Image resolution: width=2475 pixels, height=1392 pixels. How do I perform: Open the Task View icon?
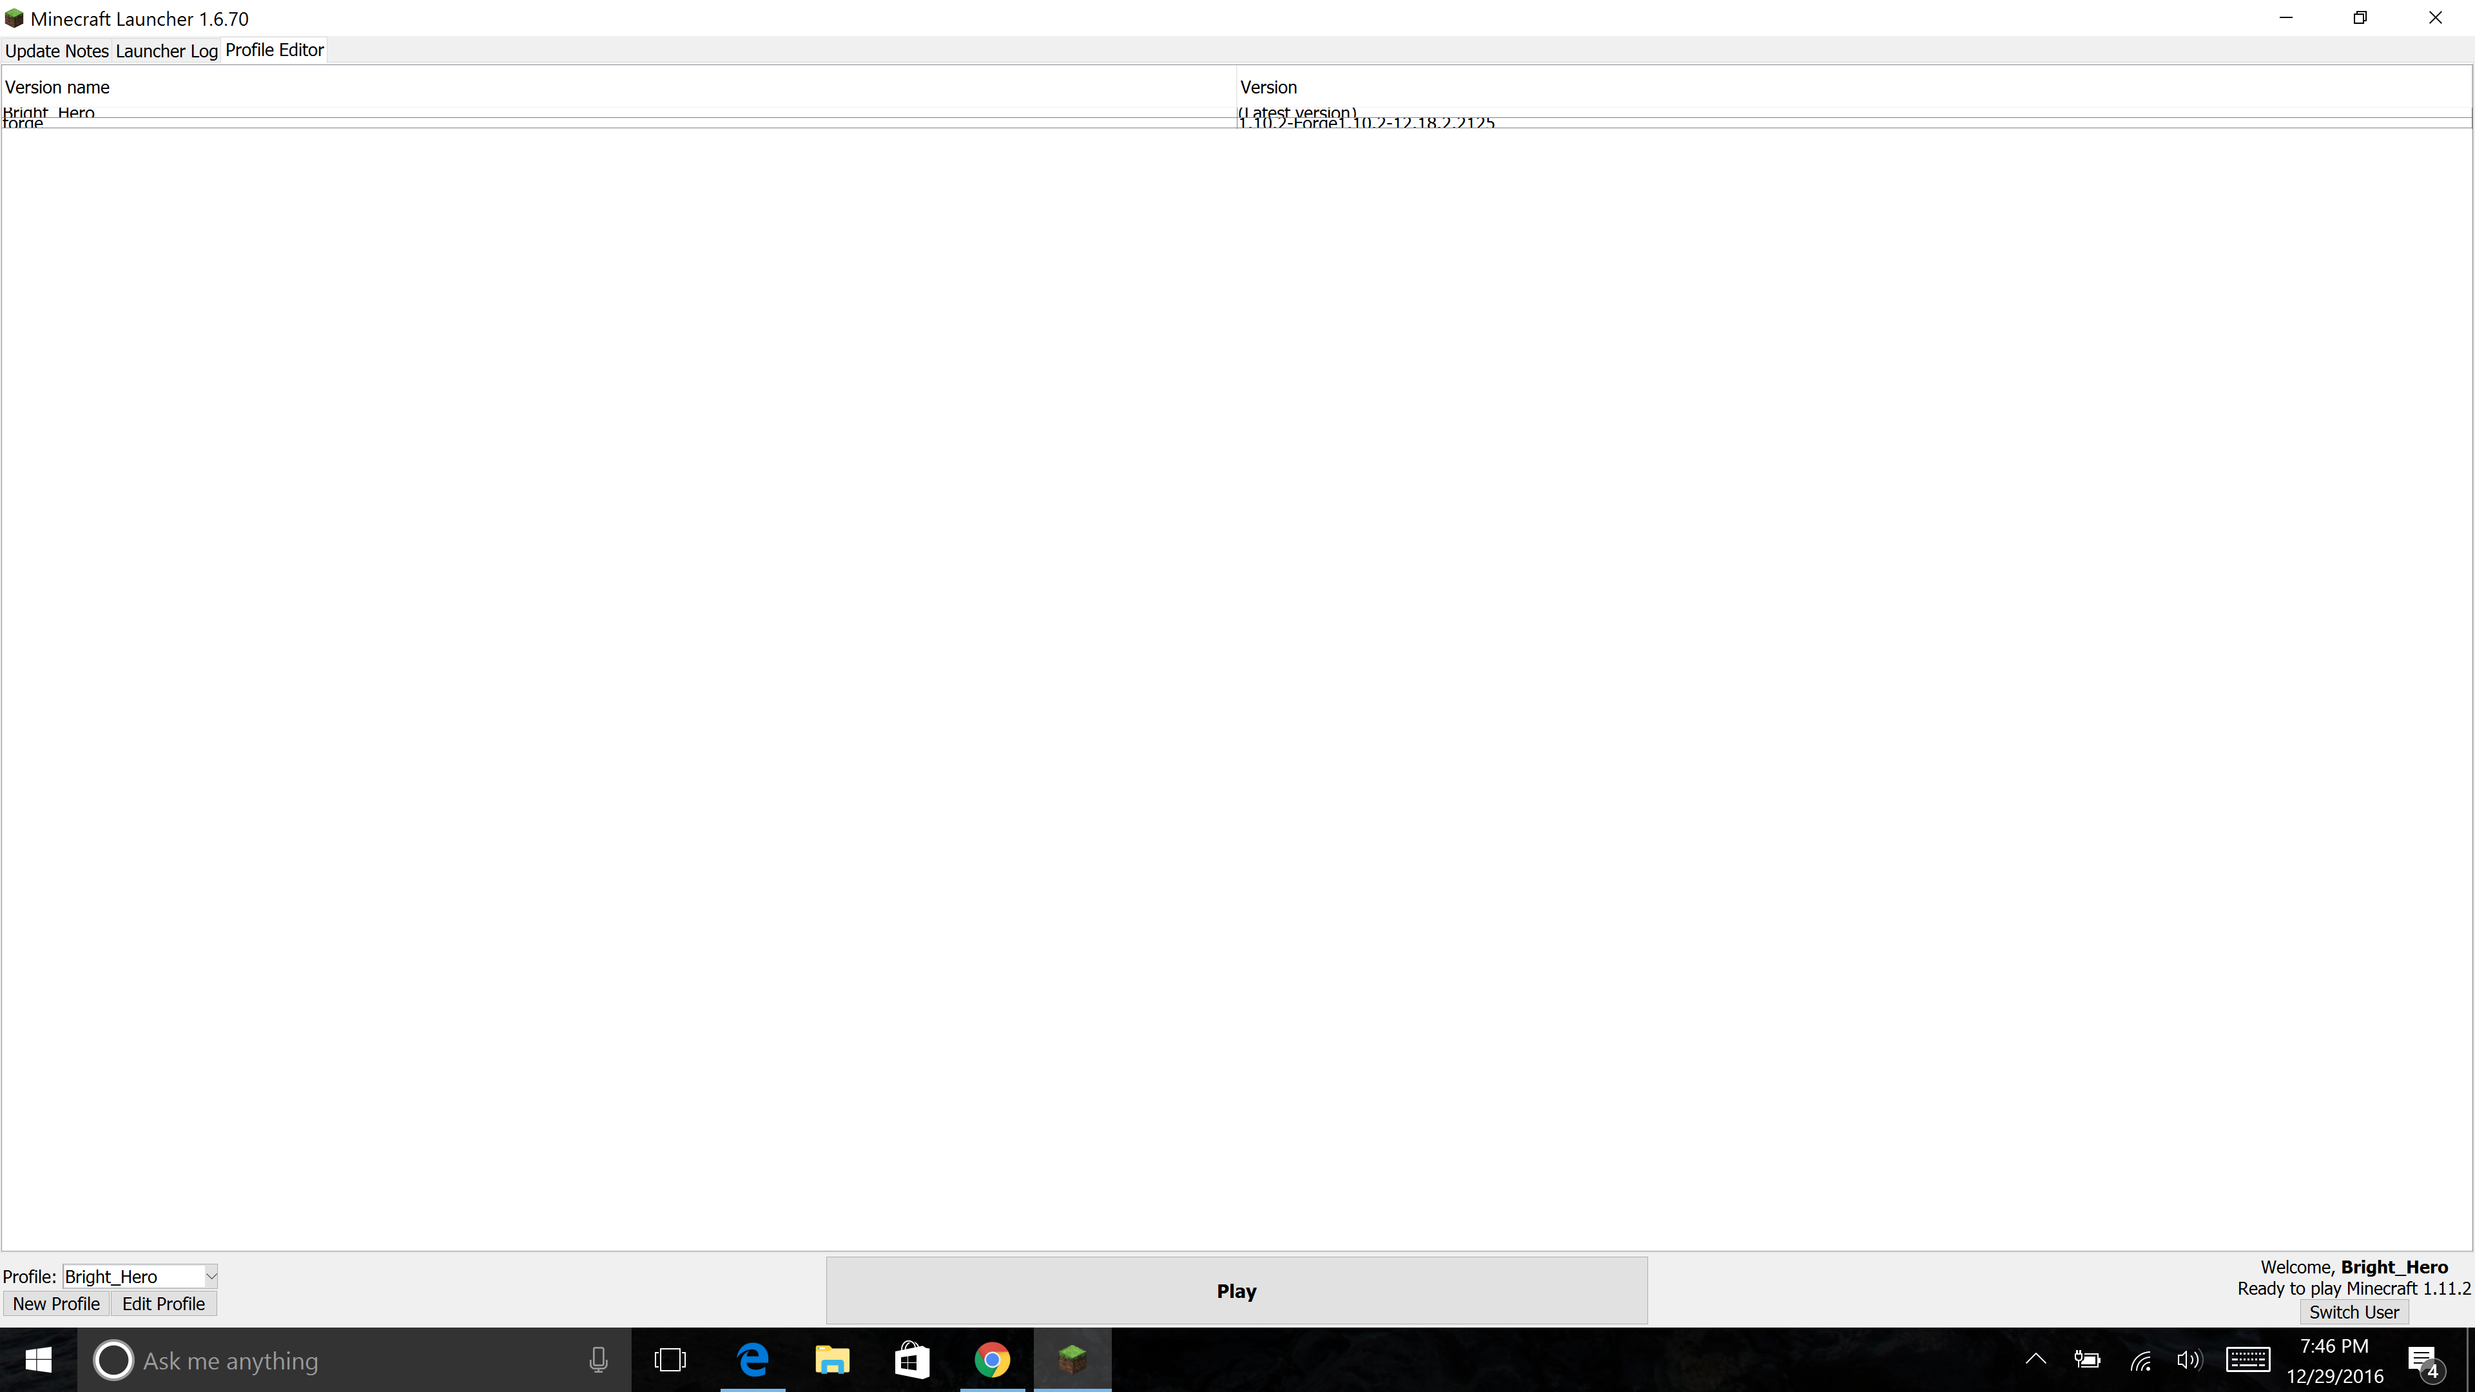point(670,1360)
